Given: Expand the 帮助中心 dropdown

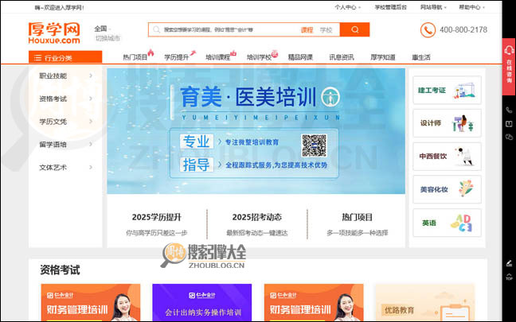Looking at the screenshot, I should [472, 7].
